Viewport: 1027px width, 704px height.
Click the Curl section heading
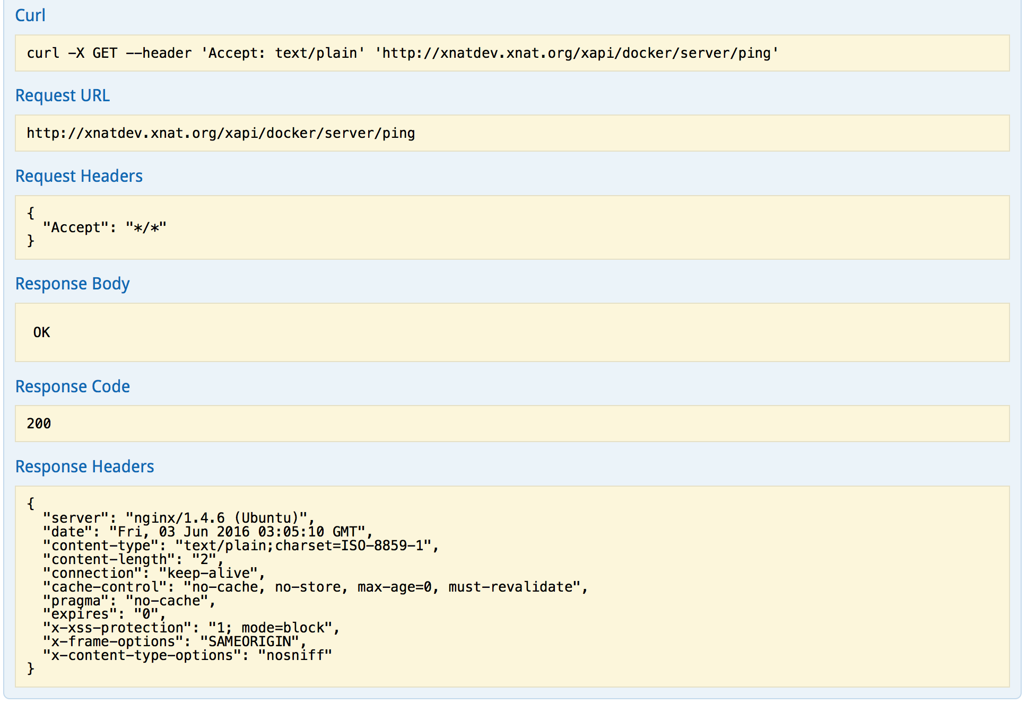30,15
